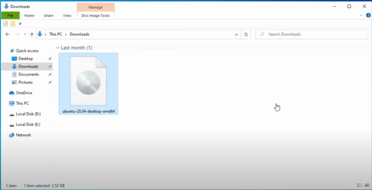This screenshot has height=190, width=372.
Task: Open Local Disk (E:) in navigation pane
Action: click(28, 125)
